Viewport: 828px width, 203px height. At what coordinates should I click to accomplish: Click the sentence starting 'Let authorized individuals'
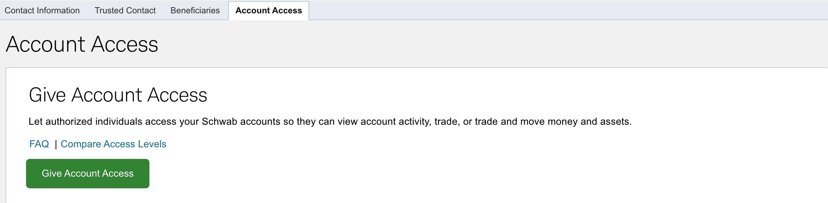tap(330, 121)
